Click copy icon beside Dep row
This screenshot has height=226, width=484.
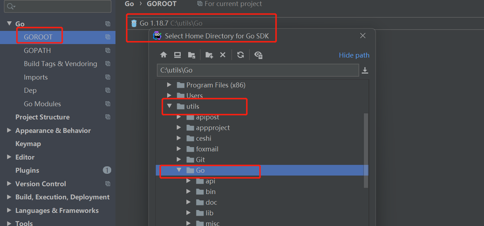pyautogui.click(x=108, y=90)
